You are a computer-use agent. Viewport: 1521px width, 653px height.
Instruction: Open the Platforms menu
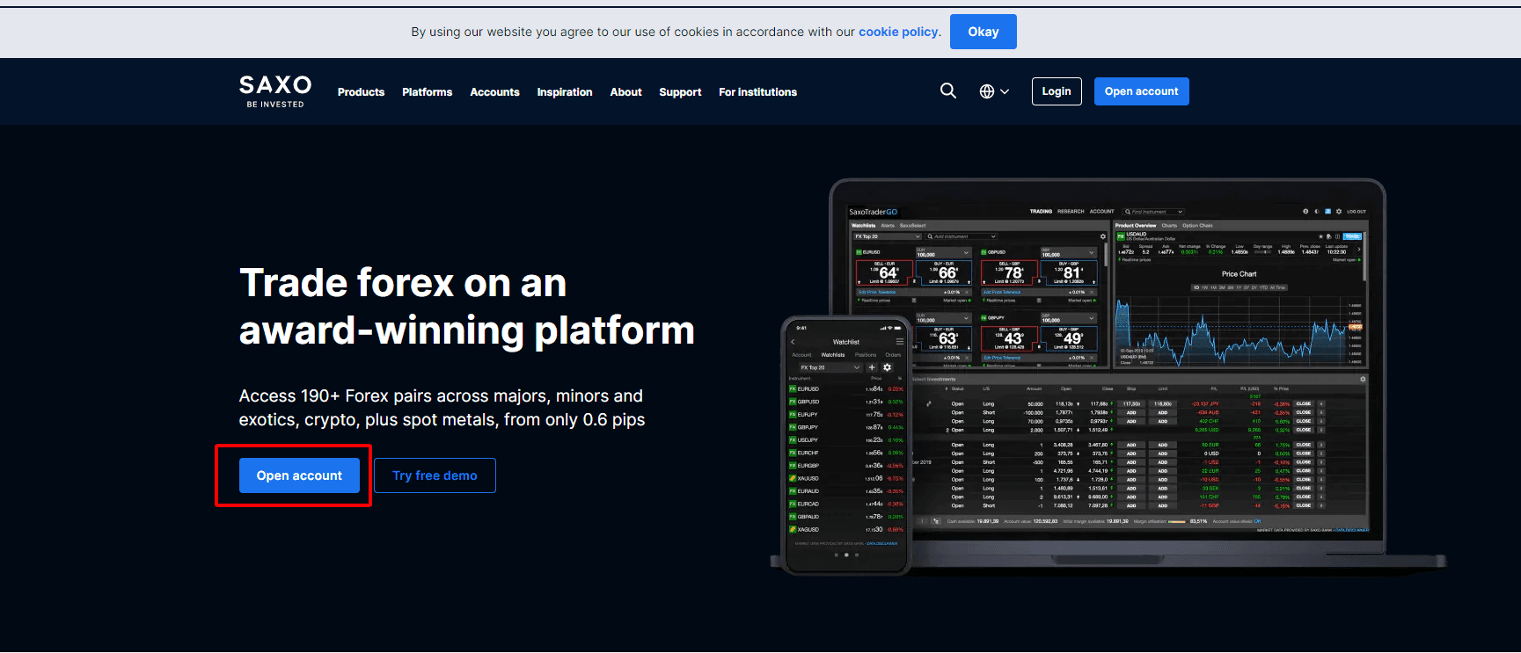pyautogui.click(x=428, y=92)
